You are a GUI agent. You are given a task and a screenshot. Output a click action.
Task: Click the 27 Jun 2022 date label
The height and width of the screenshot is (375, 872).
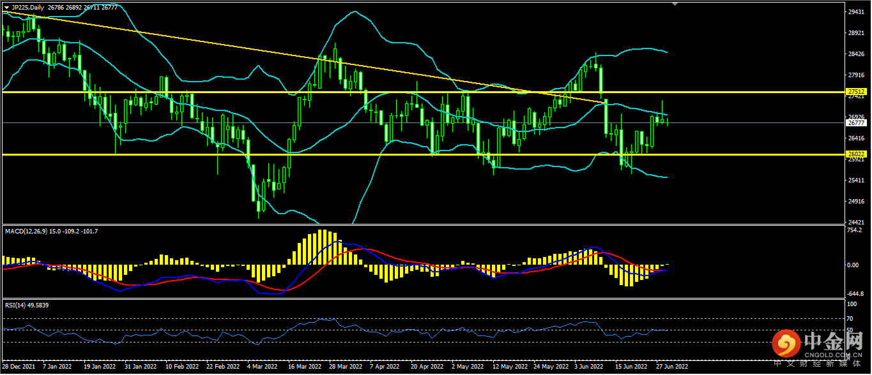(671, 367)
